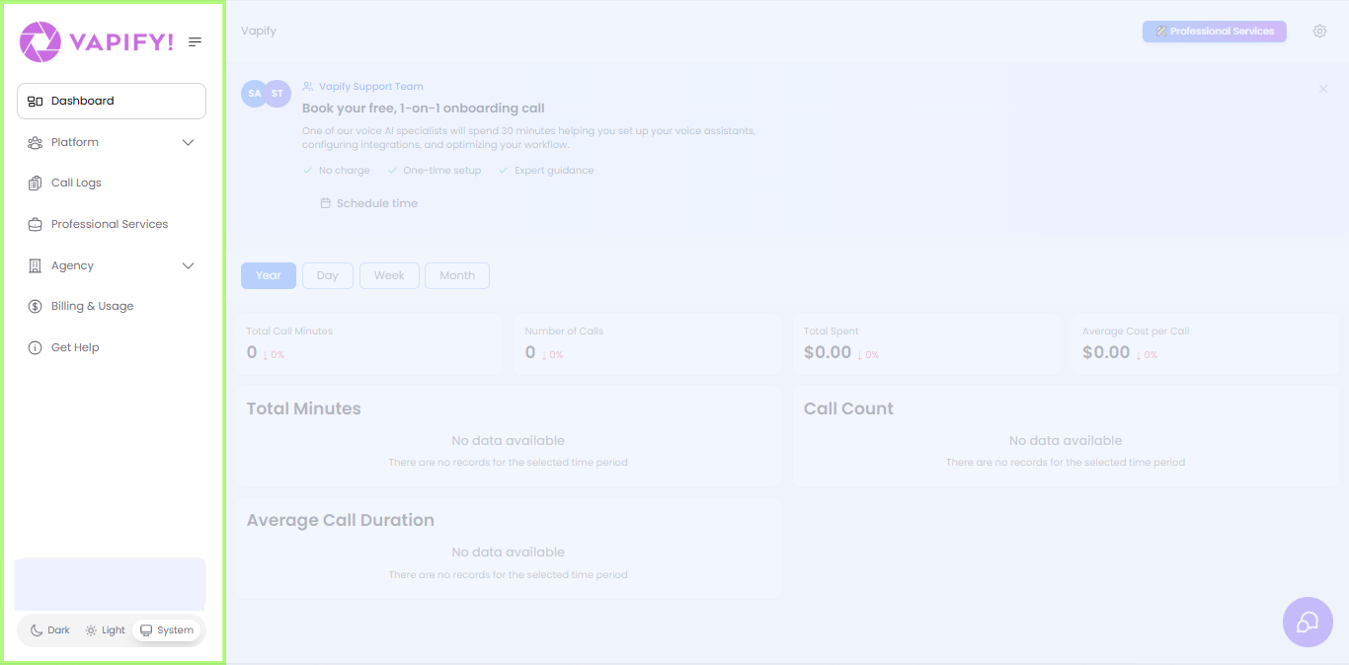Go to Professional Services in sidebar
Viewport: 1349px width, 665px height.
tap(112, 224)
